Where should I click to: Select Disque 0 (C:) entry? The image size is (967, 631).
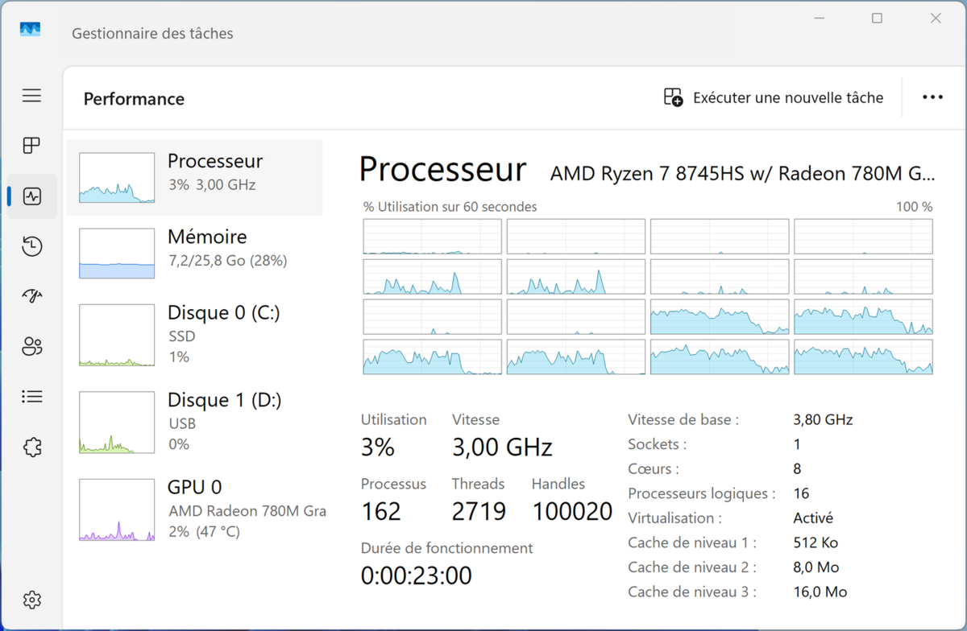click(x=194, y=335)
